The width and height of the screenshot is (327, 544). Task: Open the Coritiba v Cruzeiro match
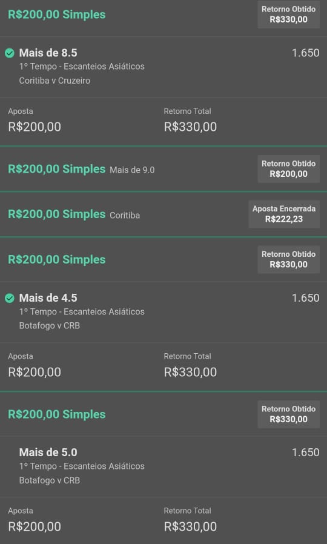[54, 81]
